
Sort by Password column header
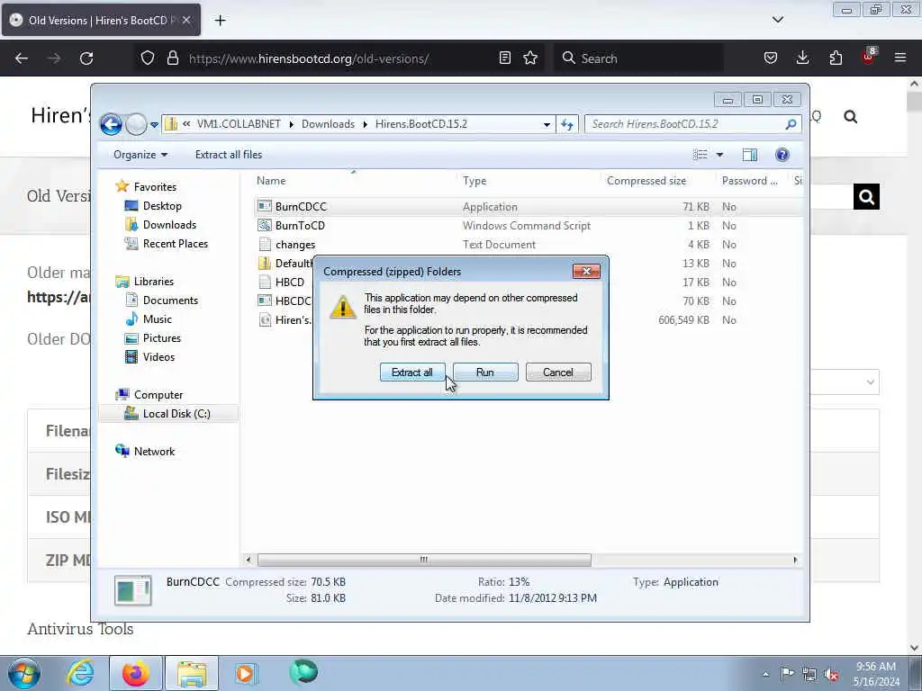(753, 181)
